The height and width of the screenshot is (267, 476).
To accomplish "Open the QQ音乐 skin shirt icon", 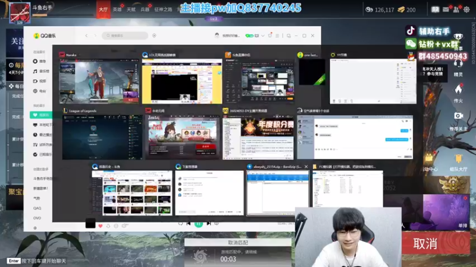I will 270,36.
